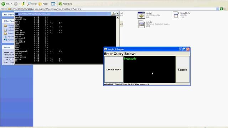Close the cmd.exe console window

(x=118, y=14)
